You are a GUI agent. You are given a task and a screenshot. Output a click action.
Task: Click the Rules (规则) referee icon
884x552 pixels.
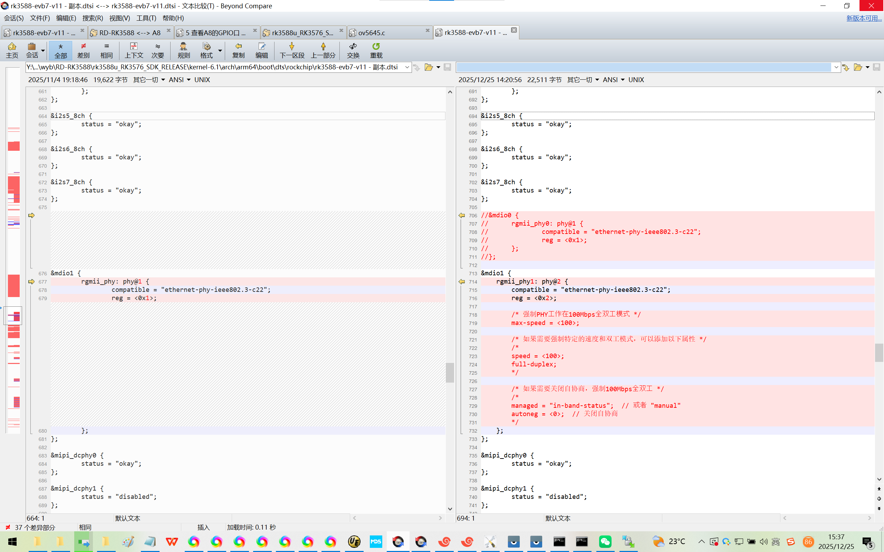(x=183, y=50)
